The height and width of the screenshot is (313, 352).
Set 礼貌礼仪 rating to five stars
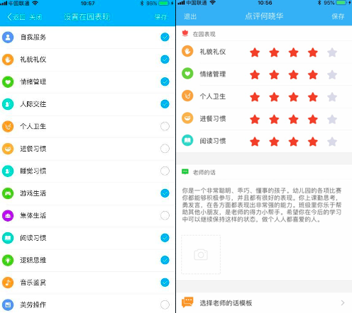(332, 52)
